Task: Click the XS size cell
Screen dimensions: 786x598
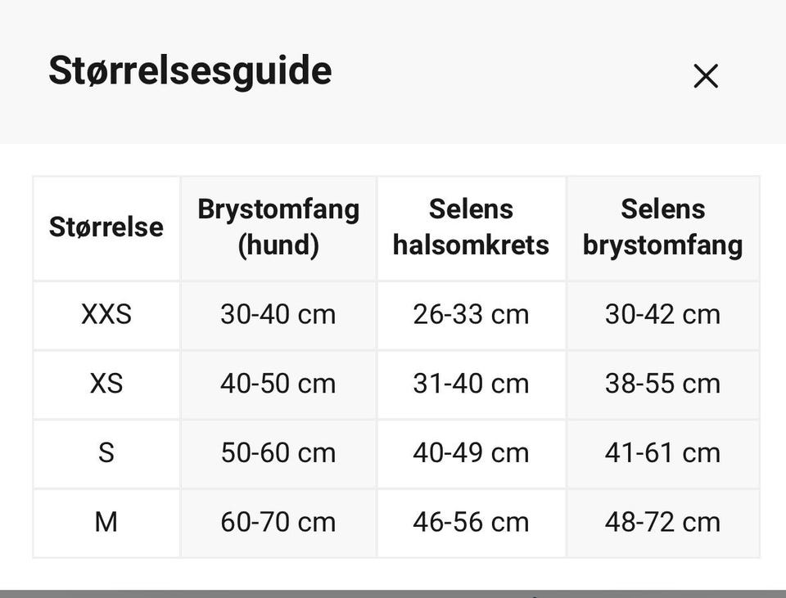Action: pyautogui.click(x=106, y=384)
